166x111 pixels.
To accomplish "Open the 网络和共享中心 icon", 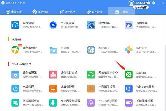I will [91, 75].
